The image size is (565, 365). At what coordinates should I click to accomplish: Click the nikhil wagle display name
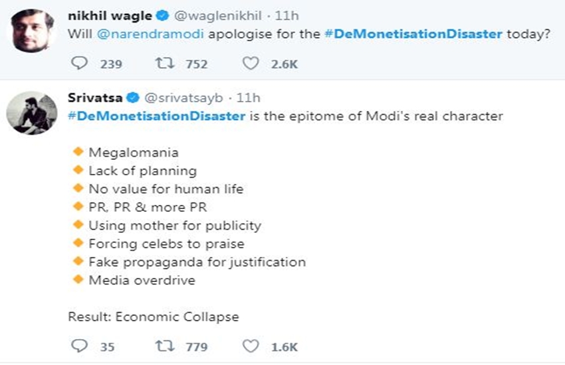110,16
